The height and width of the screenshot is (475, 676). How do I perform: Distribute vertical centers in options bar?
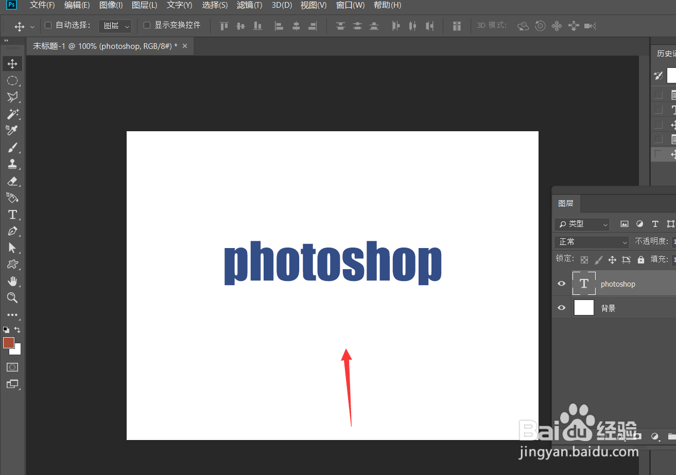358,26
